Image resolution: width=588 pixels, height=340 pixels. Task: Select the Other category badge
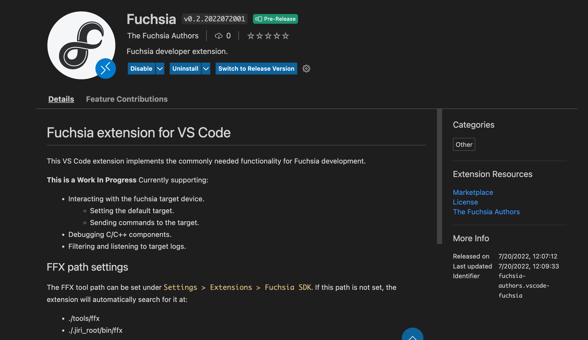tap(464, 144)
